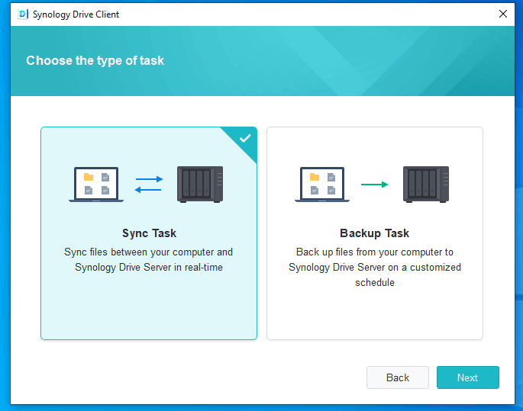This screenshot has width=523, height=411.
Task: Go Back to previous step
Action: pos(398,377)
